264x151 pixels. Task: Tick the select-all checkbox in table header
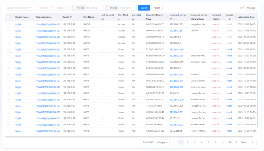[x=8, y=17]
